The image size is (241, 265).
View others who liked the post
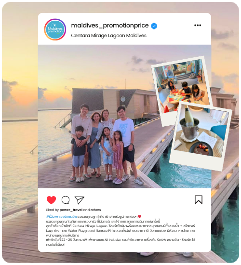[96, 210]
